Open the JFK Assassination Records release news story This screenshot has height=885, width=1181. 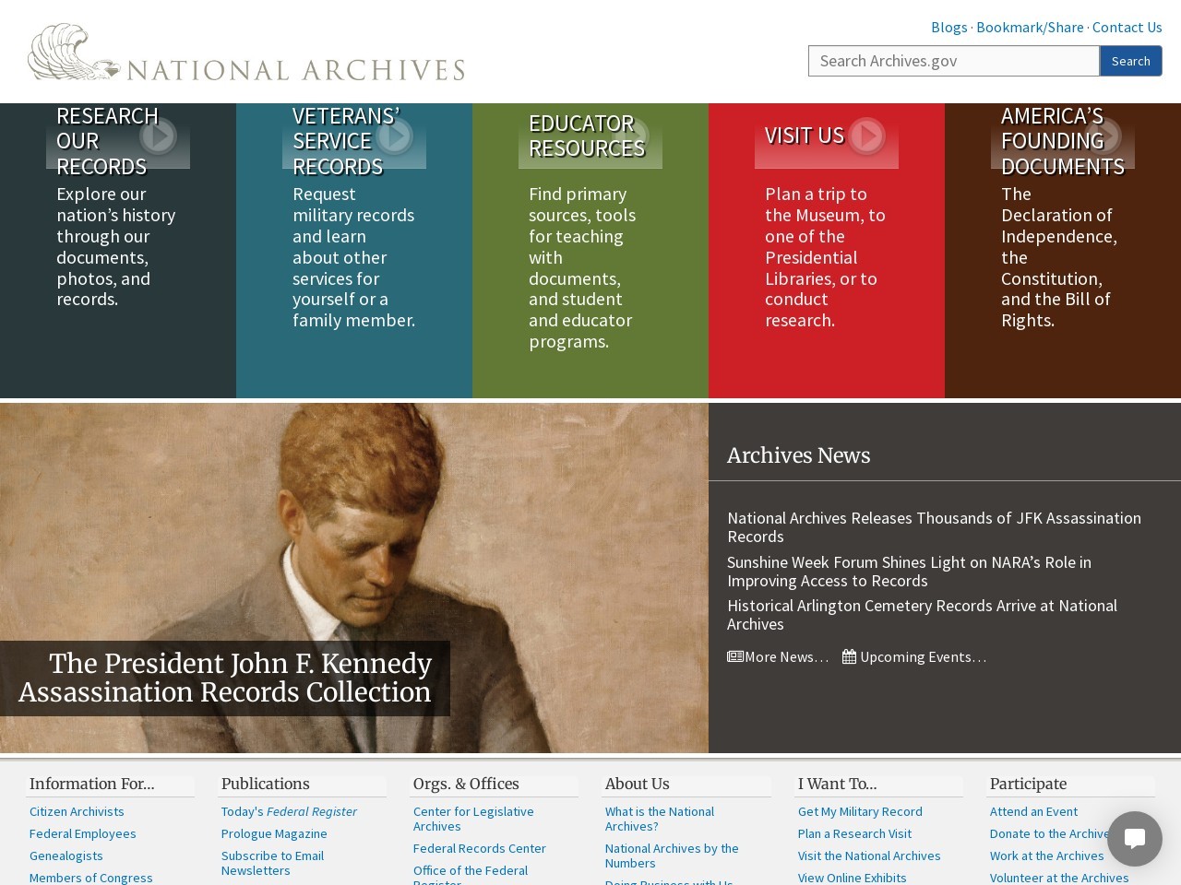coord(934,527)
